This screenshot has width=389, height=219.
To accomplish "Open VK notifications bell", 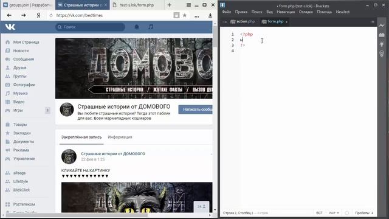I will coord(137,27).
